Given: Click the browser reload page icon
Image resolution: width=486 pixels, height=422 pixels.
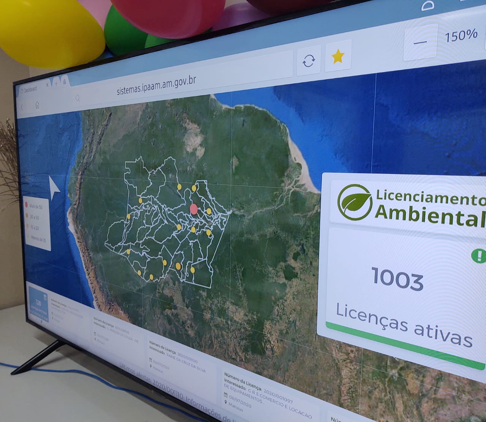Looking at the screenshot, I should click(309, 61).
